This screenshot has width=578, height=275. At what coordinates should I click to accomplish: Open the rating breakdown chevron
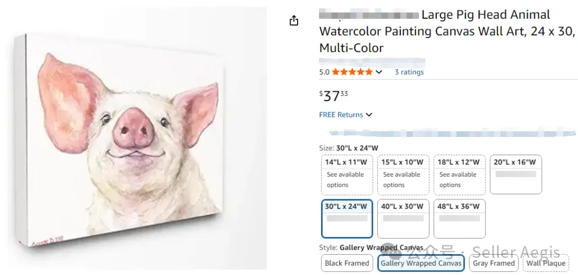coord(379,72)
